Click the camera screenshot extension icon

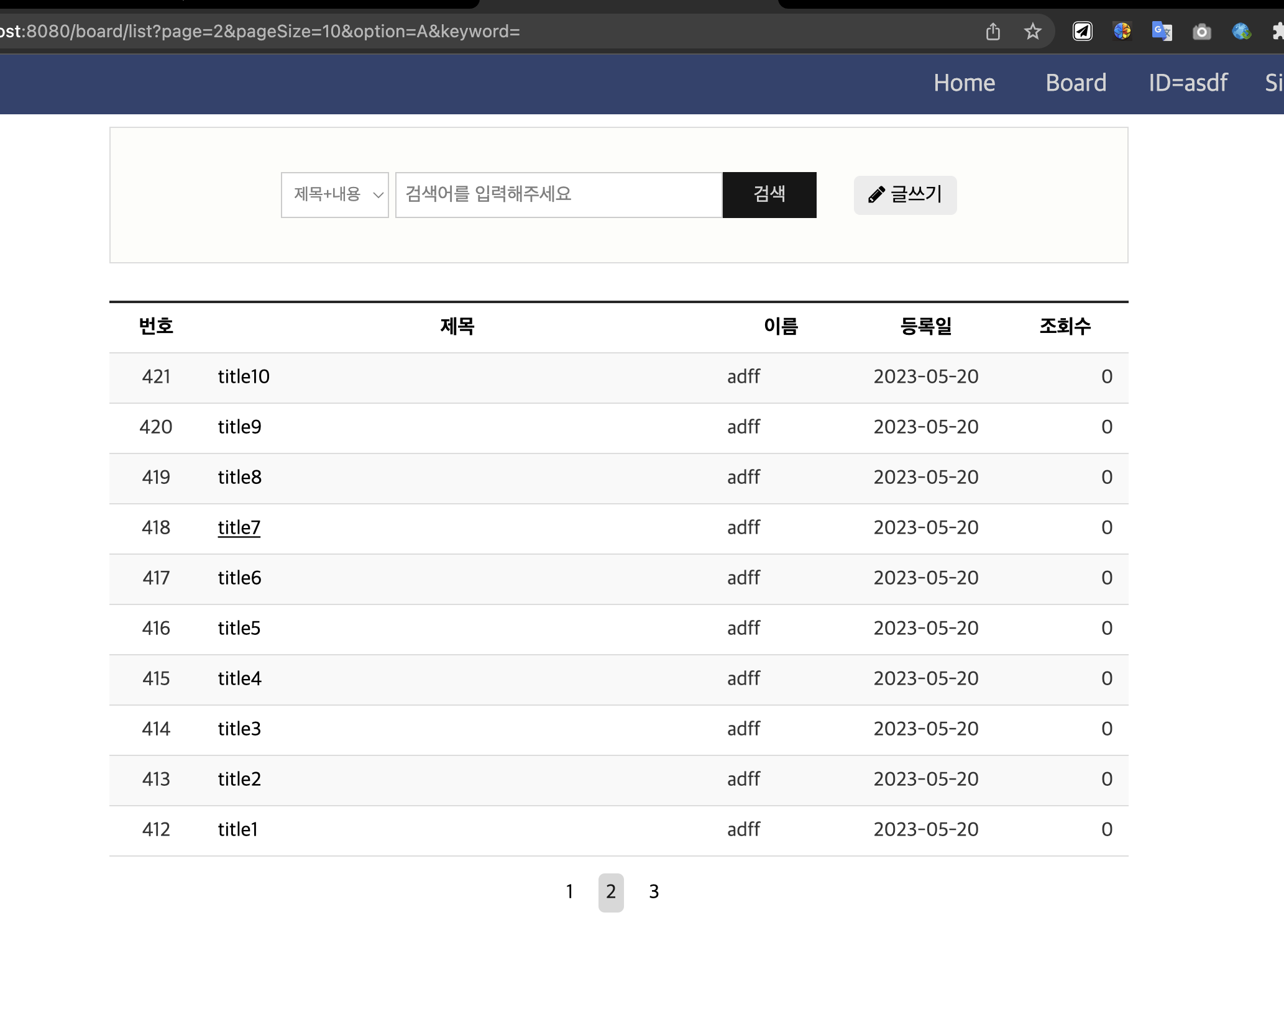pyautogui.click(x=1201, y=31)
